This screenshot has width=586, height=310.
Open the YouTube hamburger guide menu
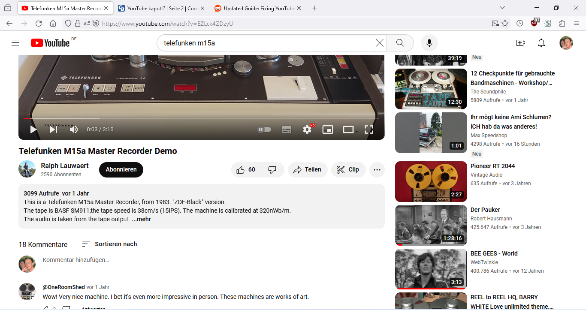click(15, 43)
